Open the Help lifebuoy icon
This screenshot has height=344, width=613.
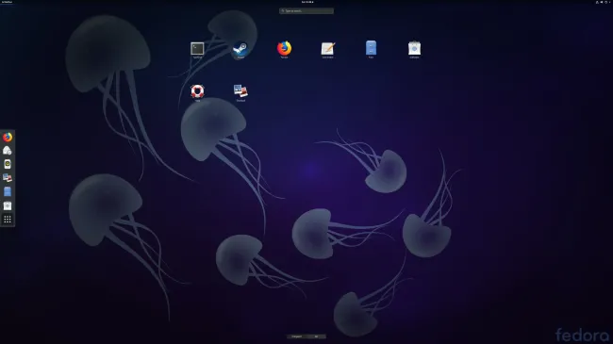(x=197, y=91)
